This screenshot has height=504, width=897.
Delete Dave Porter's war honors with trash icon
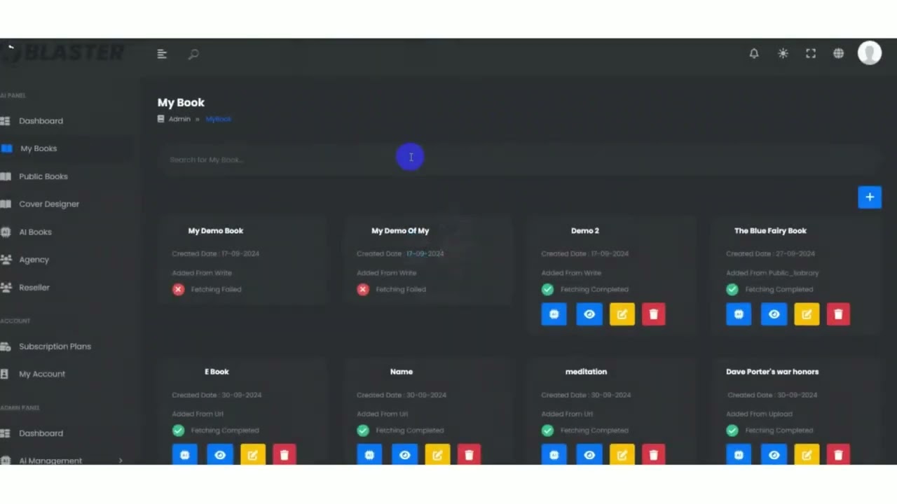pyautogui.click(x=838, y=454)
